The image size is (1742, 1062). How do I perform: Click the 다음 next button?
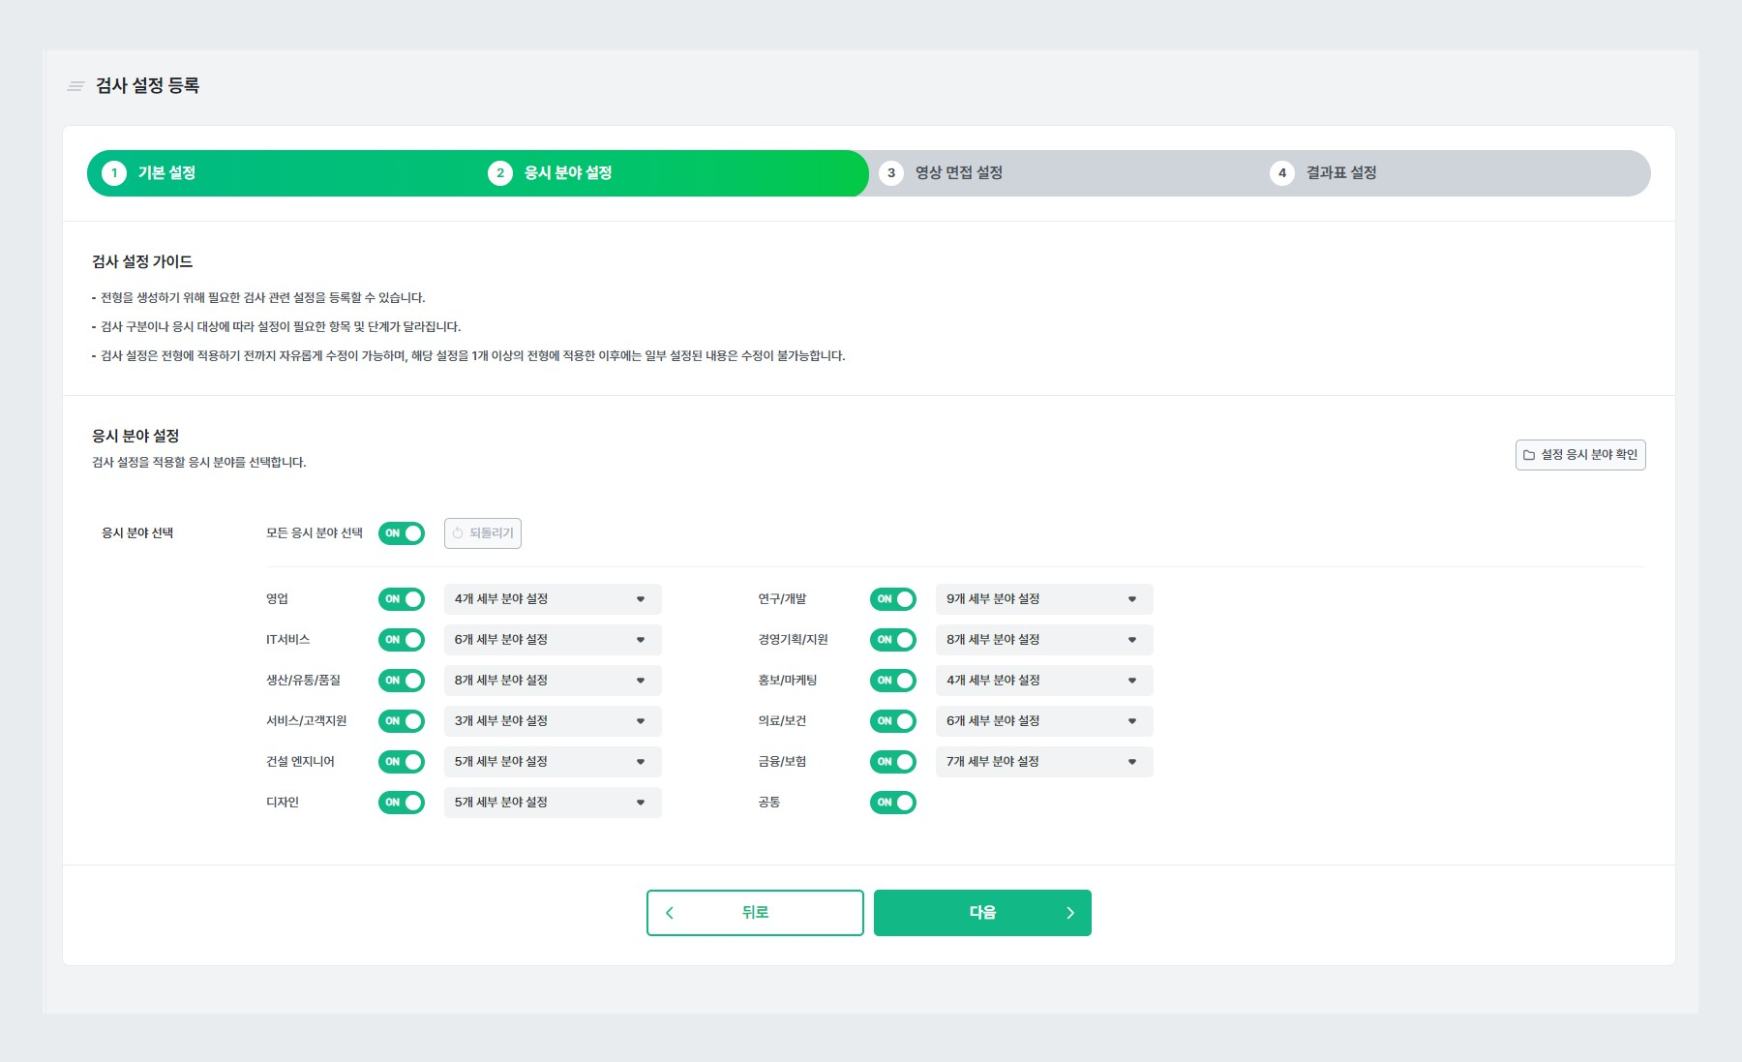coord(982,913)
